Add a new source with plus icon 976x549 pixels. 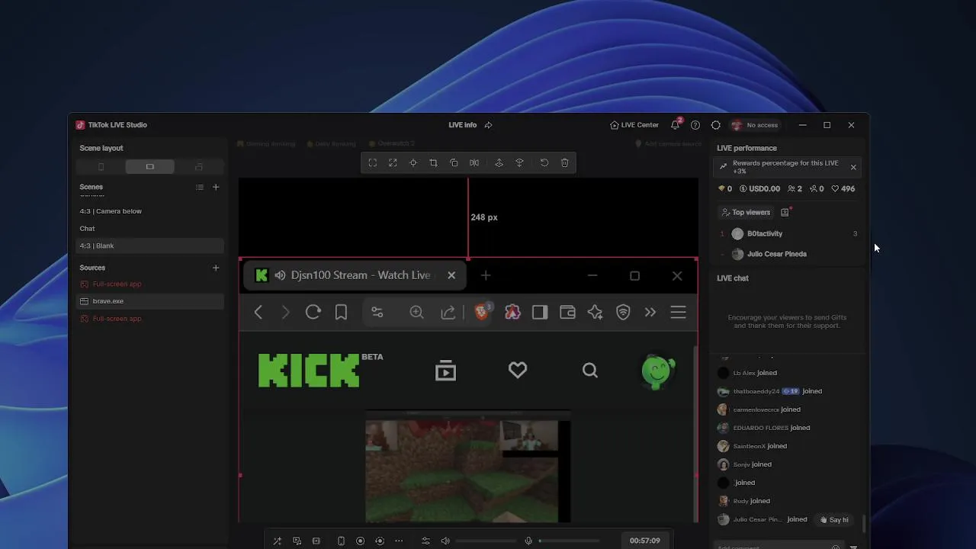click(x=216, y=268)
